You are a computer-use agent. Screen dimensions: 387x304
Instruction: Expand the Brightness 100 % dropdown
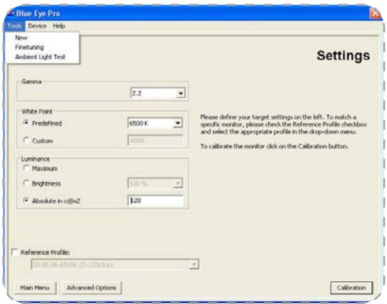[x=177, y=183]
